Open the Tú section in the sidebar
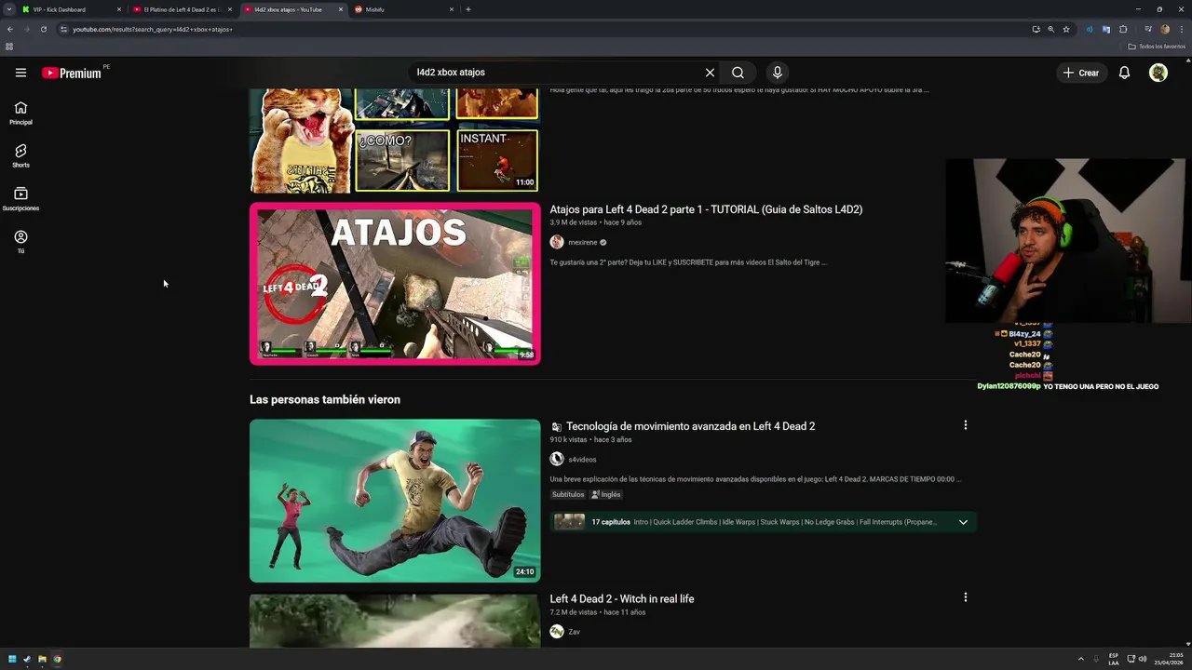 click(x=20, y=242)
